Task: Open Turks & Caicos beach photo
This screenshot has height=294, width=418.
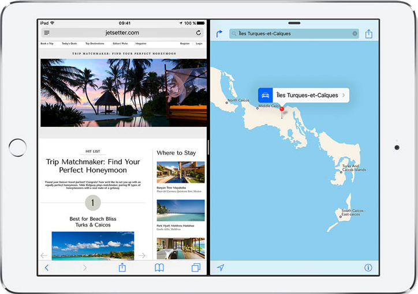Action: pyautogui.click(x=93, y=246)
